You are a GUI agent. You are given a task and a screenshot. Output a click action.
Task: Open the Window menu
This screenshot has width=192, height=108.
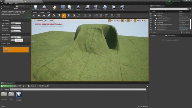[11, 4]
